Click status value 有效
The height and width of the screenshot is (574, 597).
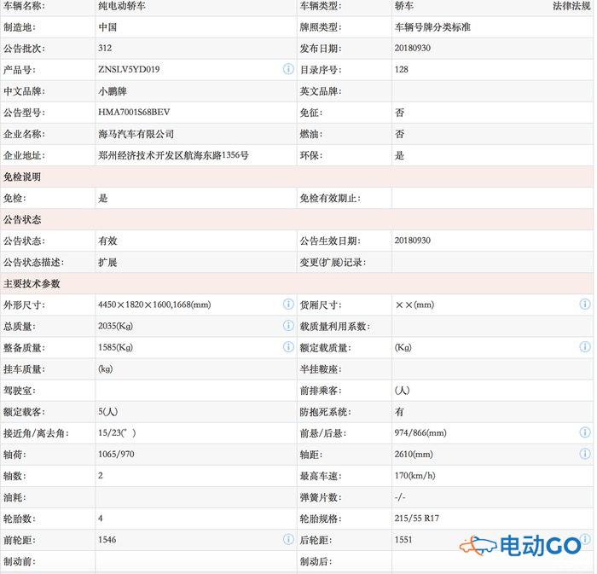click(x=107, y=241)
